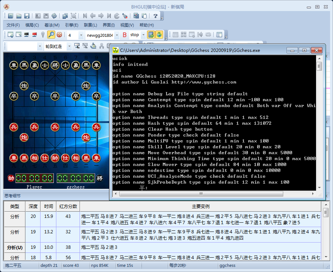Click the gray pin icon
The width and height of the screenshot is (333, 272).
[43, 35]
